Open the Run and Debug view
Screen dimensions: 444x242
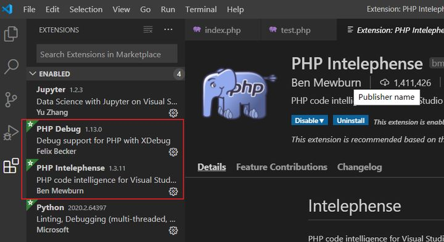(11, 132)
